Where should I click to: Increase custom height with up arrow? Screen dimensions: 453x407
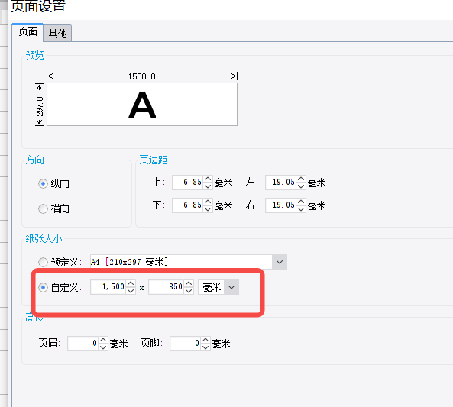coord(189,283)
